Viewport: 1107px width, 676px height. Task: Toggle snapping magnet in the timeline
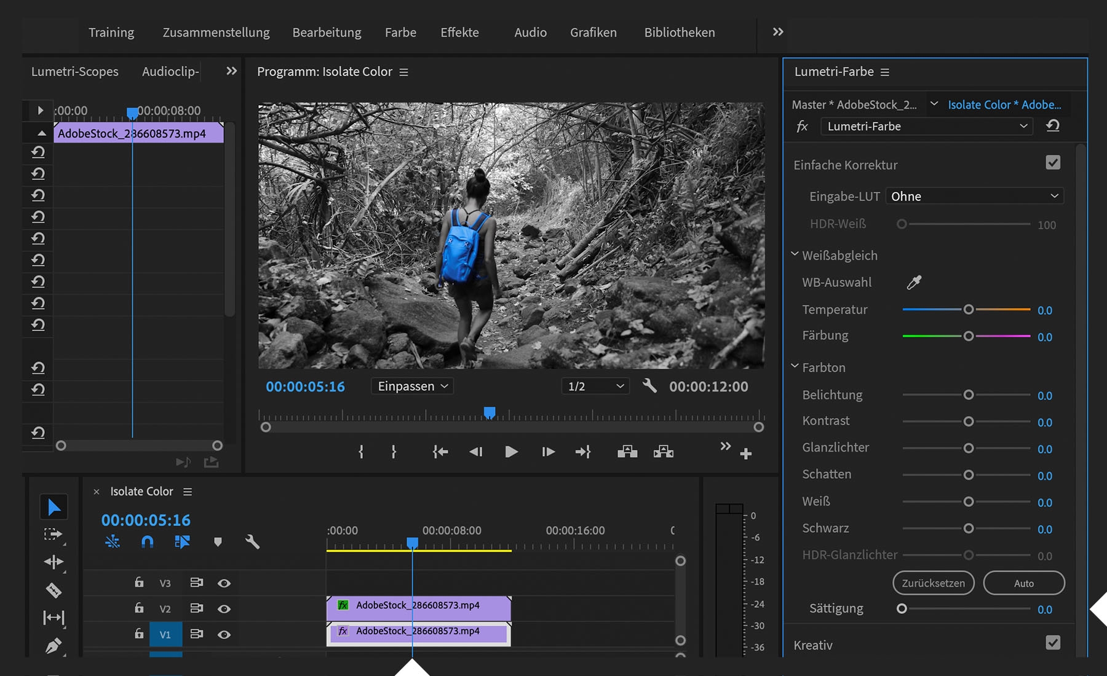click(147, 542)
